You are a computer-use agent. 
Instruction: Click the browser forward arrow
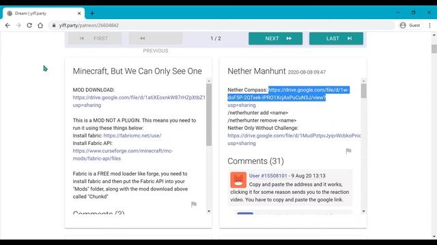tap(18, 25)
